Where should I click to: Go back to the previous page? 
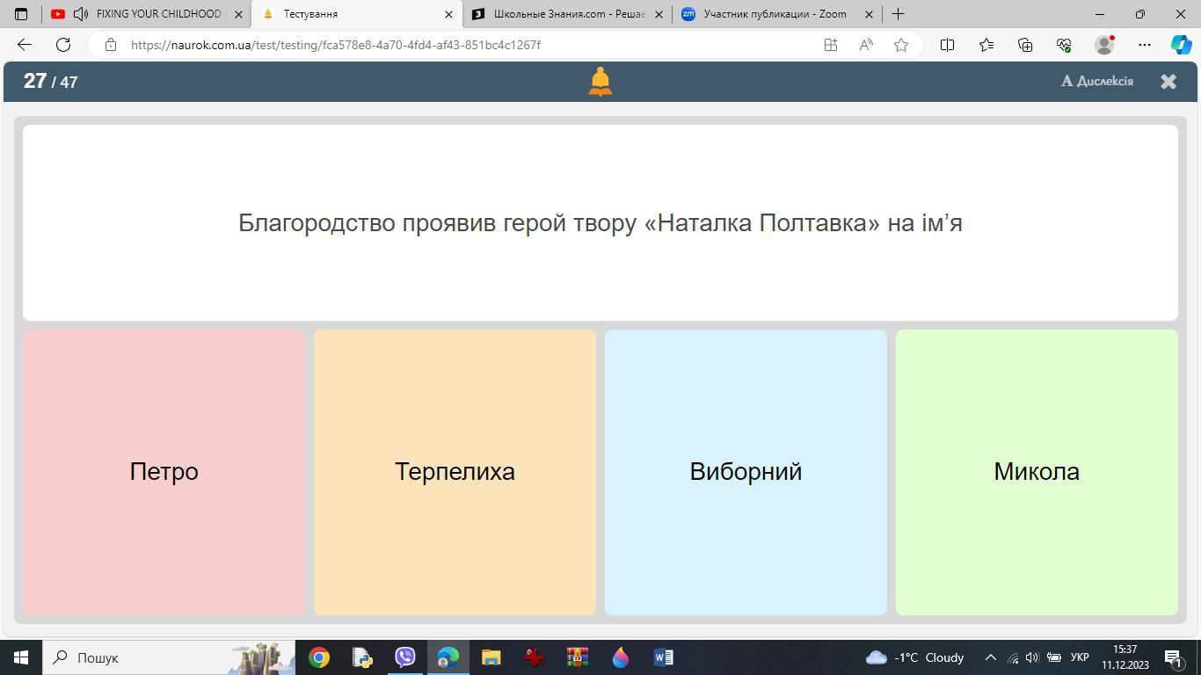25,45
